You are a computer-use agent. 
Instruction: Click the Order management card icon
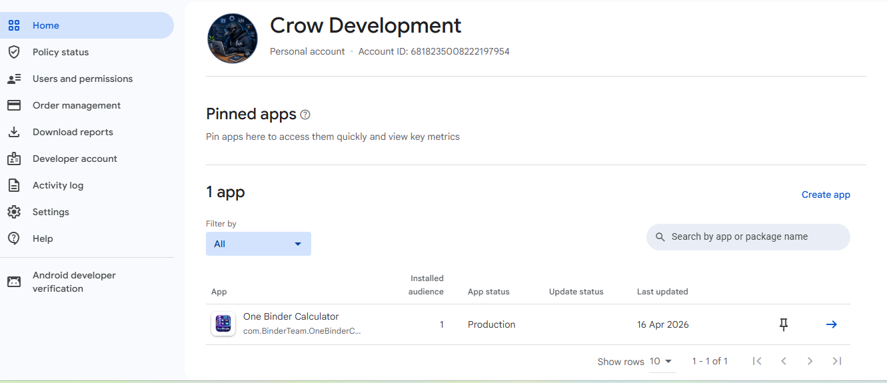pyautogui.click(x=14, y=105)
